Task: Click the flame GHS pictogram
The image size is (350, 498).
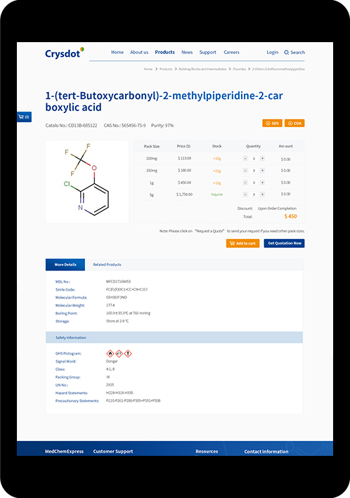Action: click(110, 353)
